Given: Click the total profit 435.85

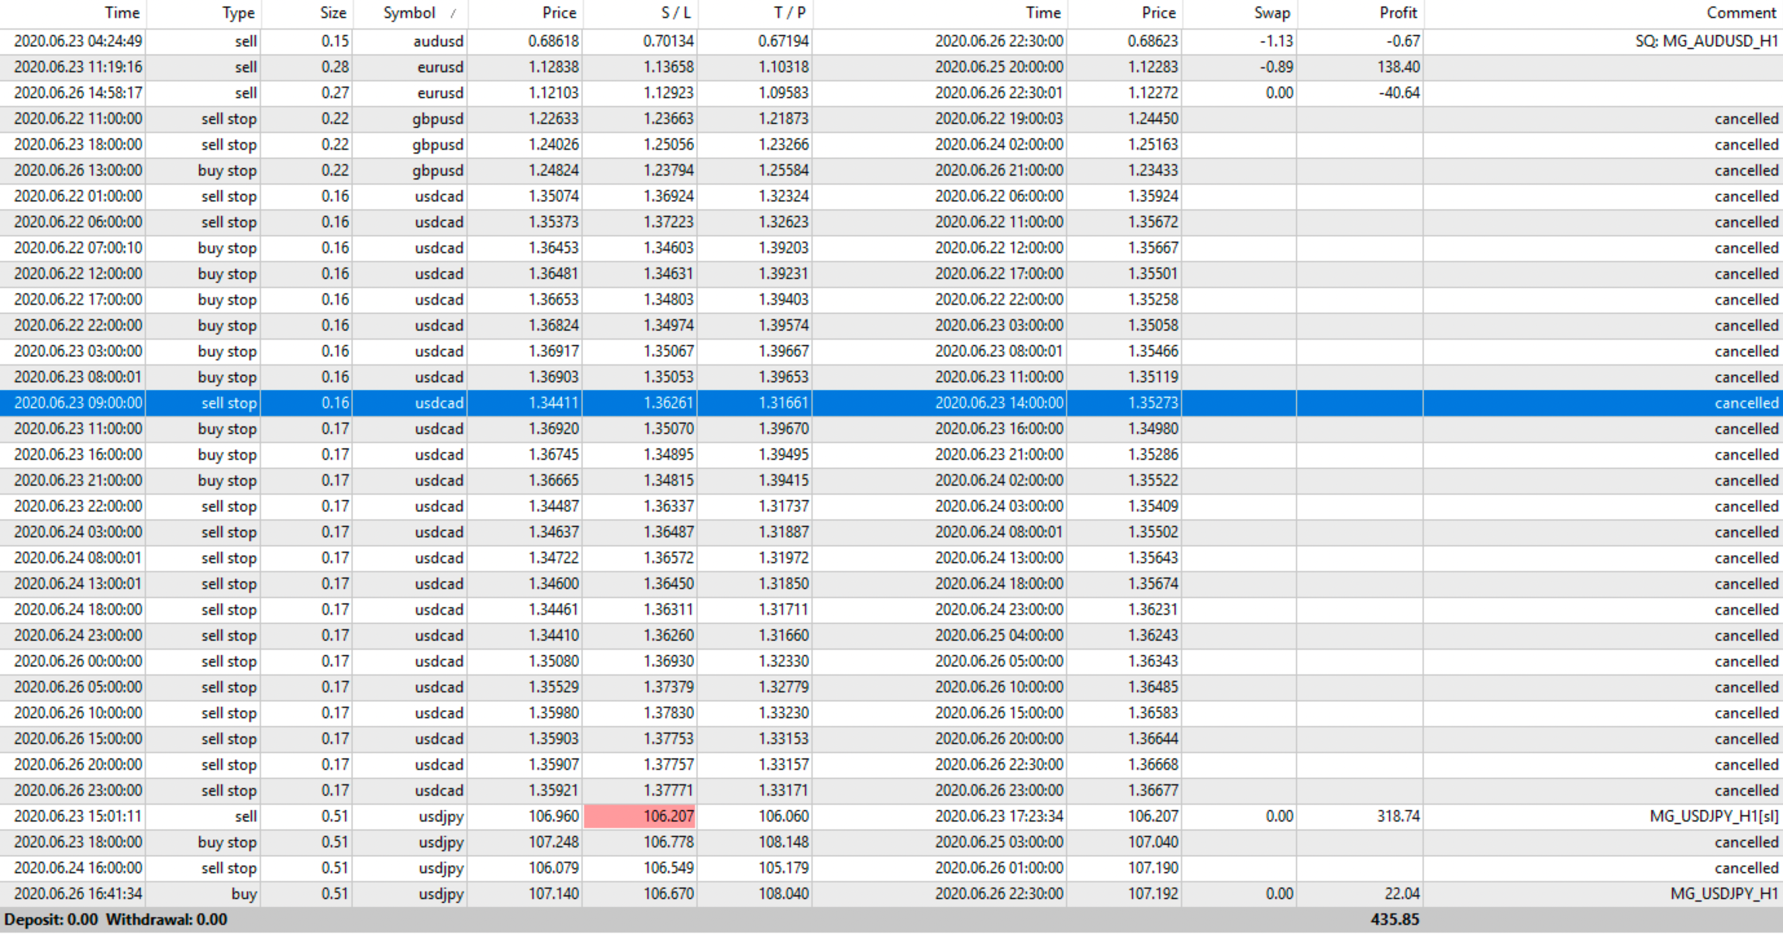Looking at the screenshot, I should [1394, 919].
